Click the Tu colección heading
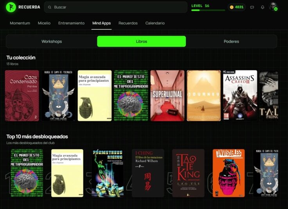 point(21,58)
